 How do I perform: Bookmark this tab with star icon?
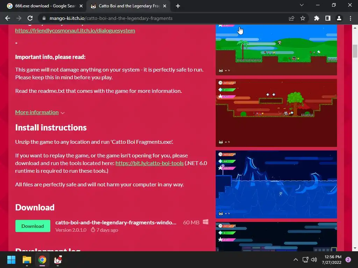pos(303,18)
